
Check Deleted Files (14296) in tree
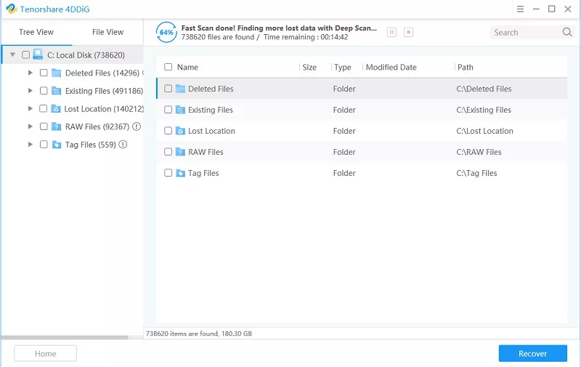pos(44,73)
